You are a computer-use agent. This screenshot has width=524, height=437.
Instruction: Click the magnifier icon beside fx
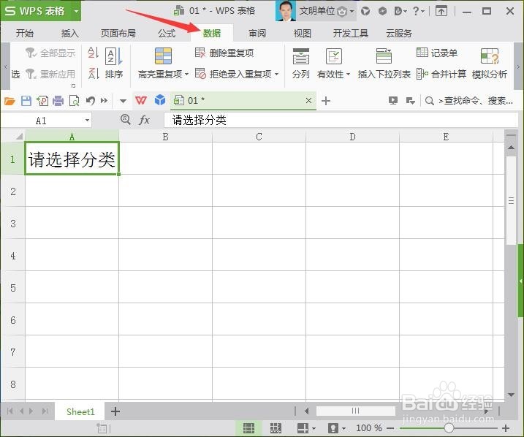click(125, 119)
